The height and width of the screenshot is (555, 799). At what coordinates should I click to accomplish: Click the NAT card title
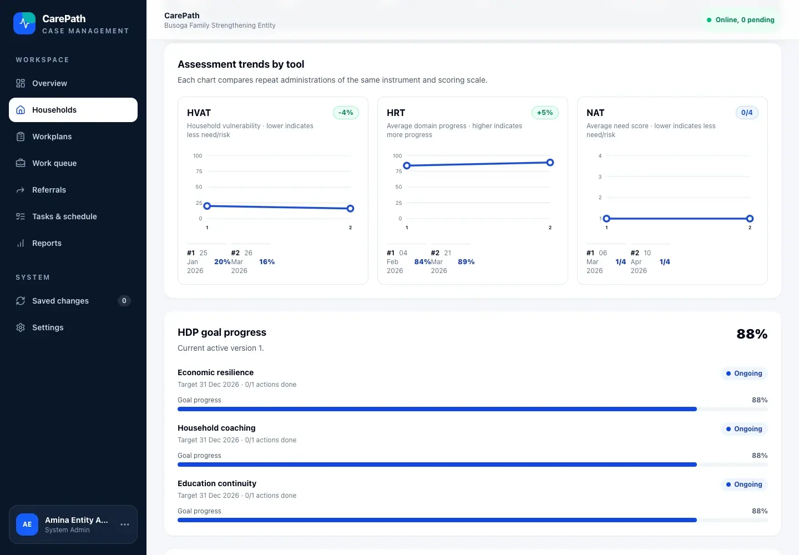pyautogui.click(x=595, y=113)
